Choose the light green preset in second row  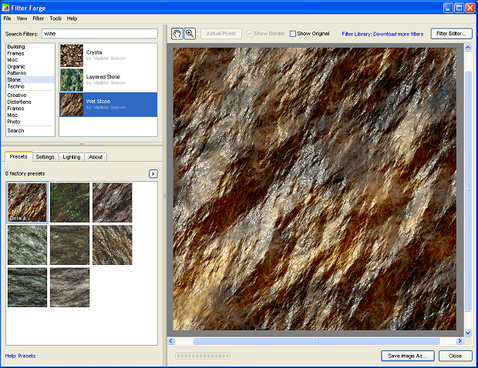pos(28,245)
